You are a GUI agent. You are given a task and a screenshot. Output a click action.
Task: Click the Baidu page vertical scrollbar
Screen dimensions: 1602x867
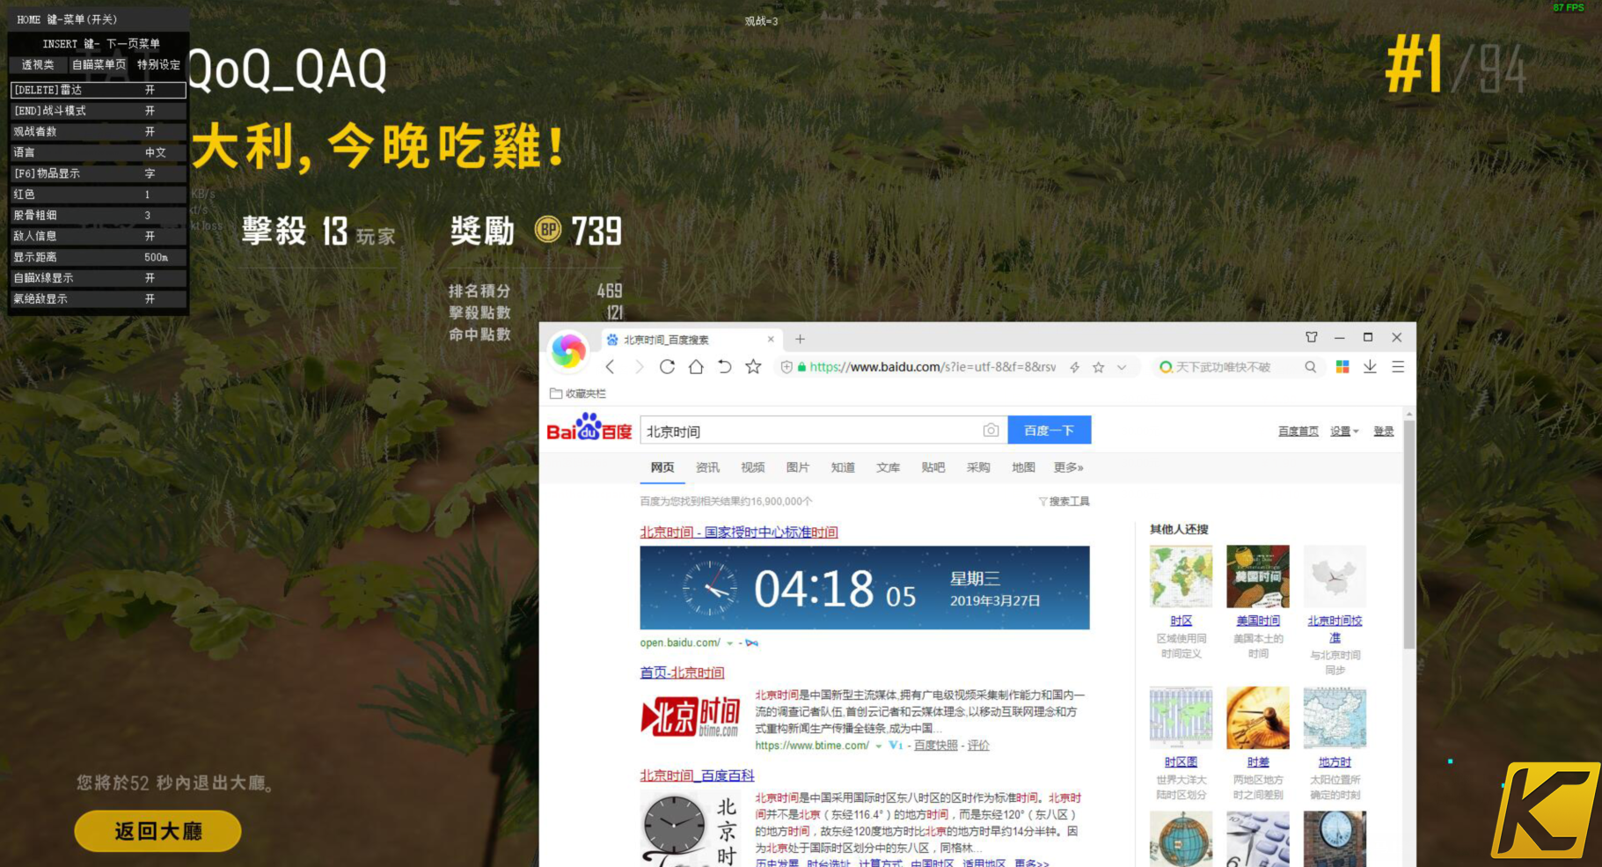point(1409,535)
